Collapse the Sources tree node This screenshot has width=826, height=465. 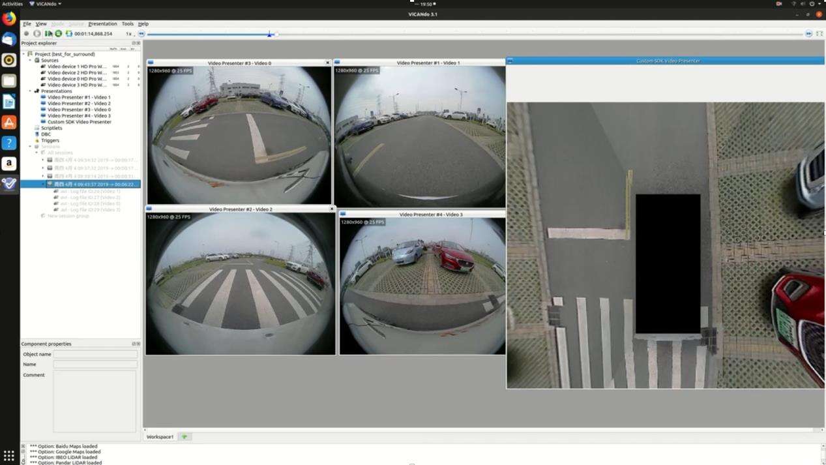[x=31, y=60]
